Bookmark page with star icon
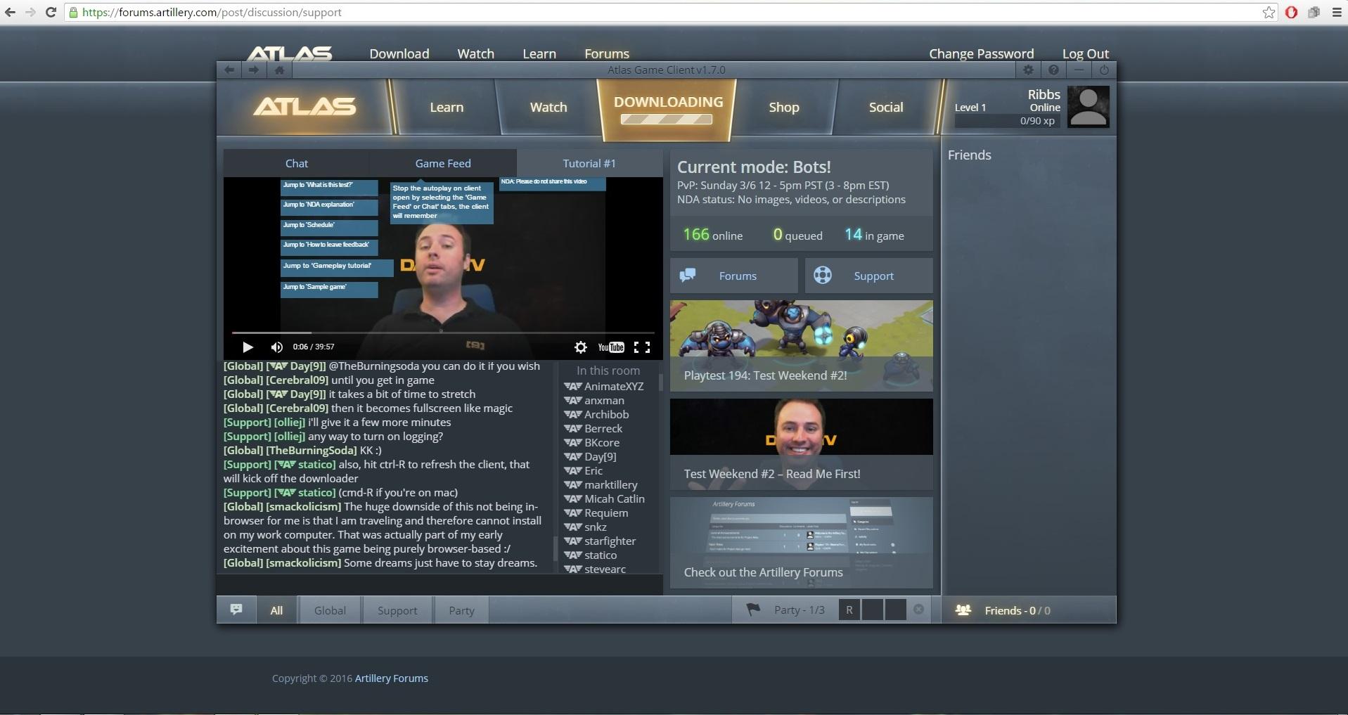Image resolution: width=1348 pixels, height=715 pixels. pyautogui.click(x=1269, y=12)
